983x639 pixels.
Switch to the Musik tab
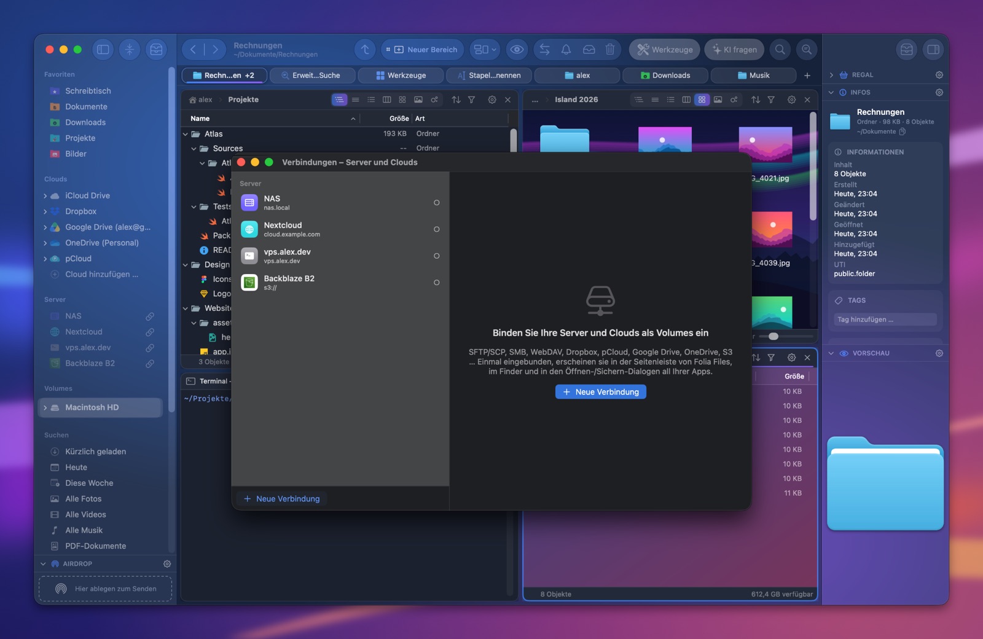coord(753,76)
